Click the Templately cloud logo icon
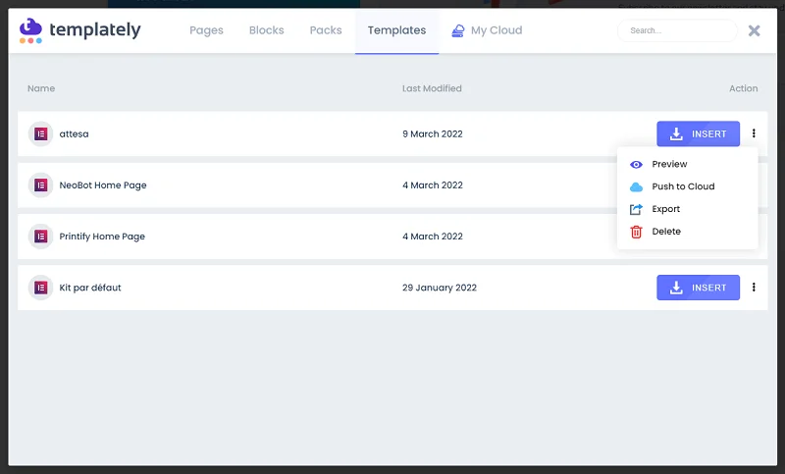 [30, 30]
